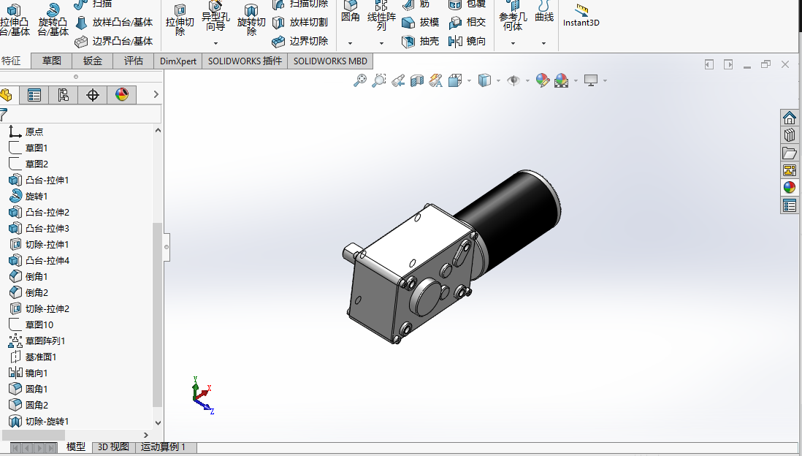
Task: Switch to the 钣金 ribbon tab
Action: (93, 61)
